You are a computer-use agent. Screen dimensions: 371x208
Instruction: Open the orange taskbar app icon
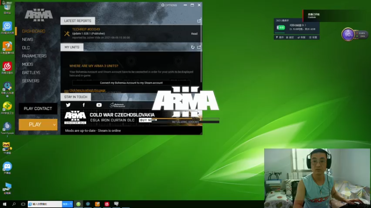[x=97, y=204]
